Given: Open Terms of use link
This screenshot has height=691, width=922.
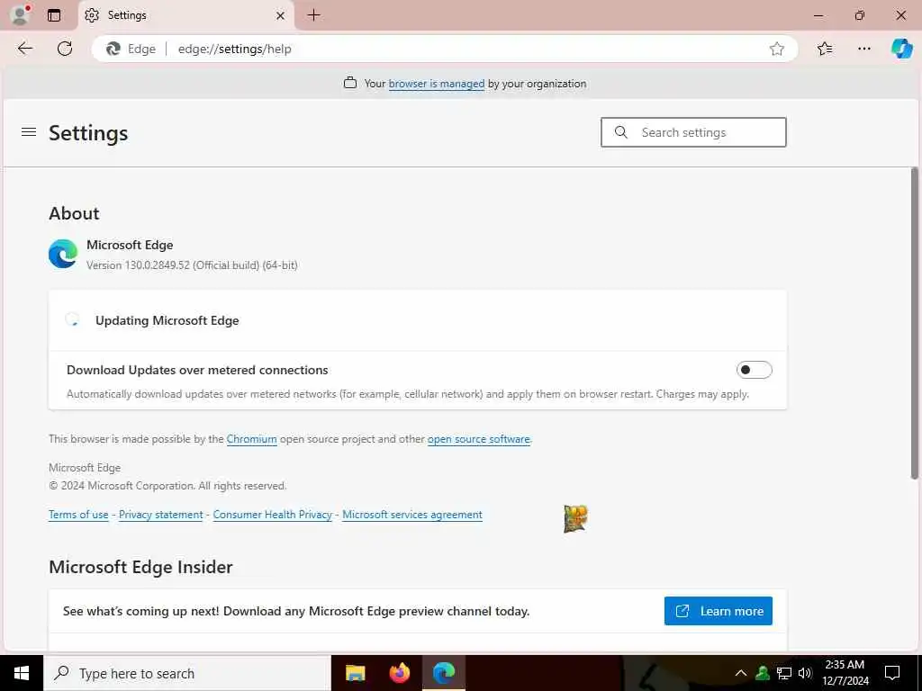Looking at the screenshot, I should (x=79, y=515).
